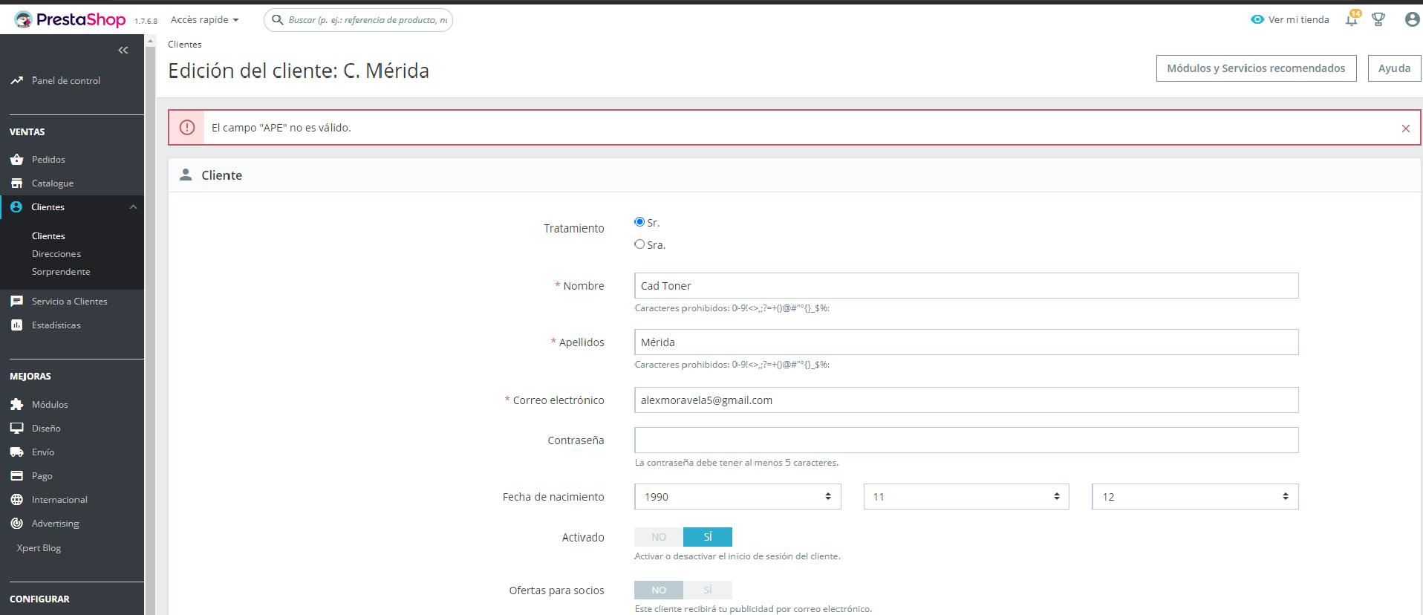Click the Cliente panel person icon
This screenshot has height=615, width=1423.
pyautogui.click(x=186, y=175)
